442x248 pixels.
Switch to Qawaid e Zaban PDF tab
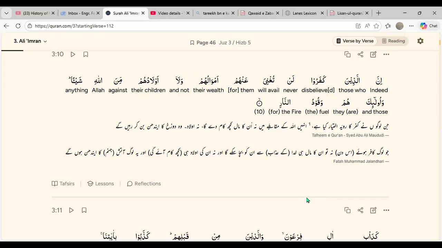[x=260, y=13]
